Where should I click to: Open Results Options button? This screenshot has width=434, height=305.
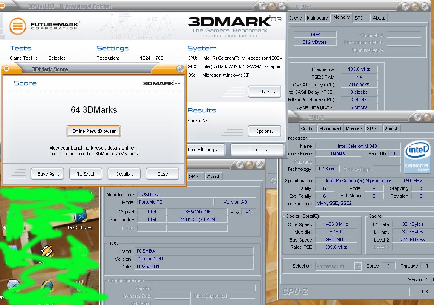[265, 131]
